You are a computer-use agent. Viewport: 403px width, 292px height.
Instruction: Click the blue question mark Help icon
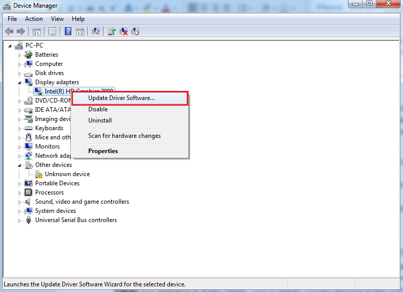pos(68,32)
